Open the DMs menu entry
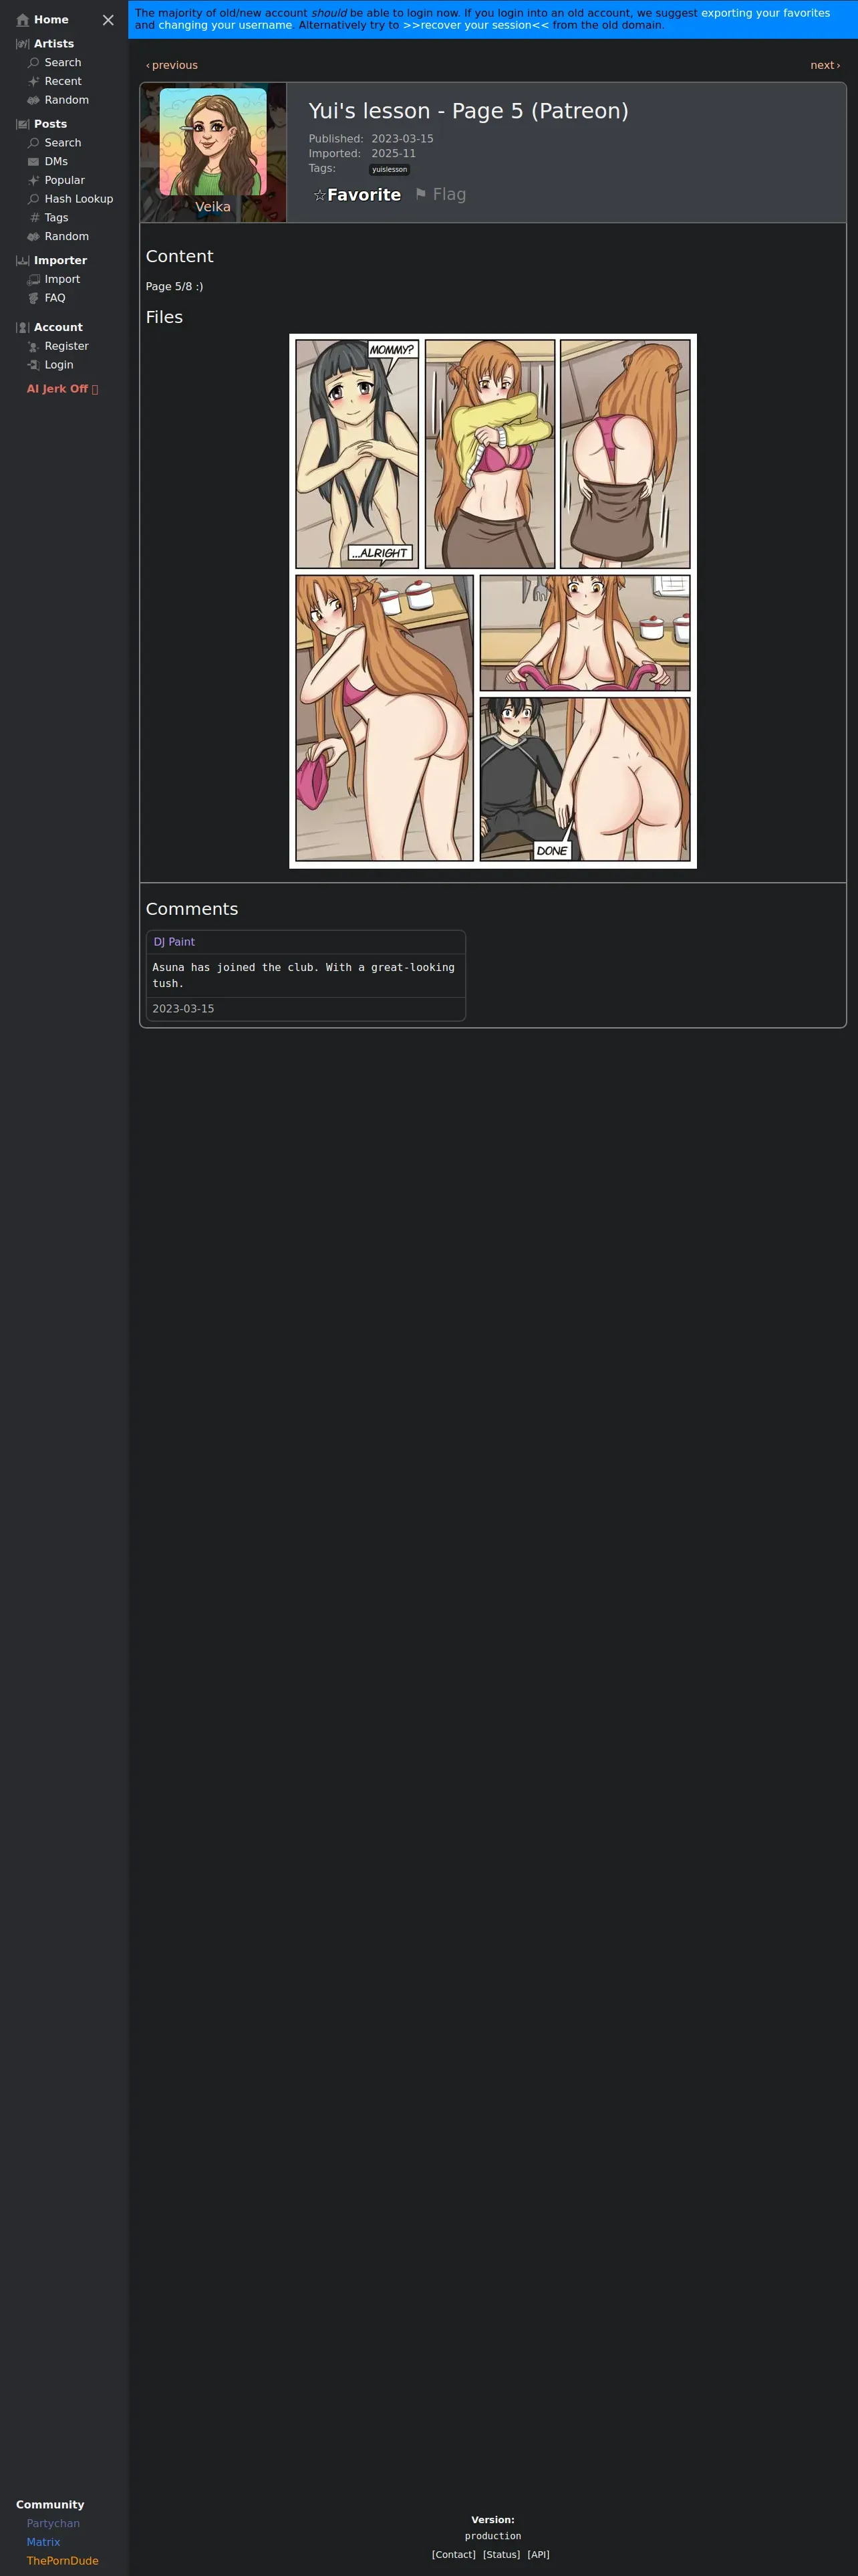Image resolution: width=858 pixels, height=2576 pixels. point(56,162)
